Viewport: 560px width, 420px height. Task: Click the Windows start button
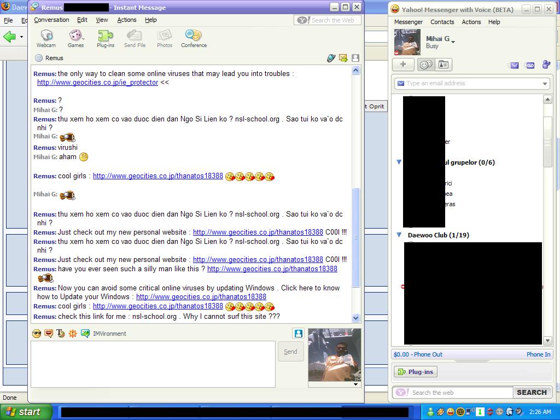tap(26, 412)
